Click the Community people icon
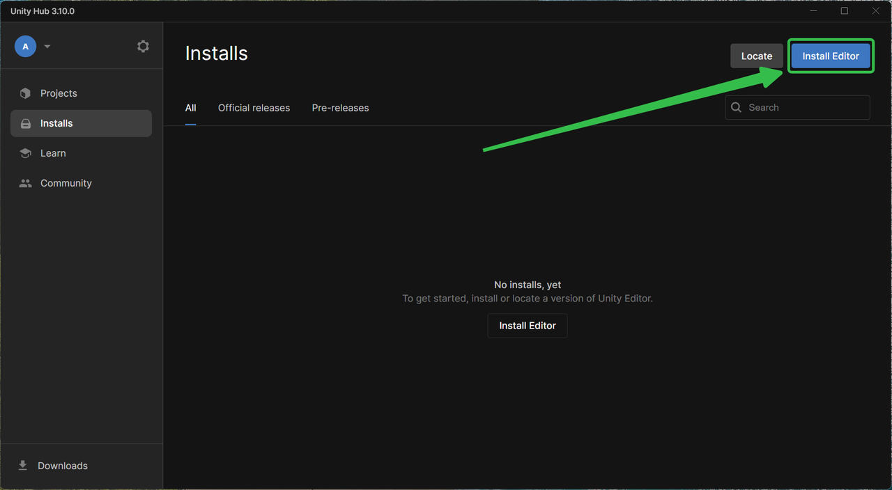This screenshot has width=892, height=490. click(25, 183)
